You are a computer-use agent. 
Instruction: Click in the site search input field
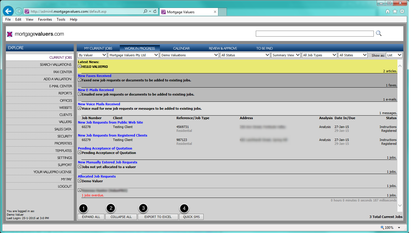pyautogui.click(x=315, y=34)
